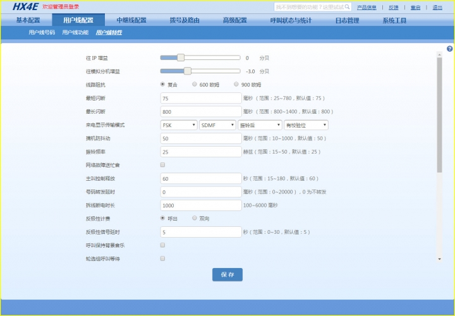455x316 pixels.
Task: Click the 最短闪断 input field
Action: (x=201, y=98)
